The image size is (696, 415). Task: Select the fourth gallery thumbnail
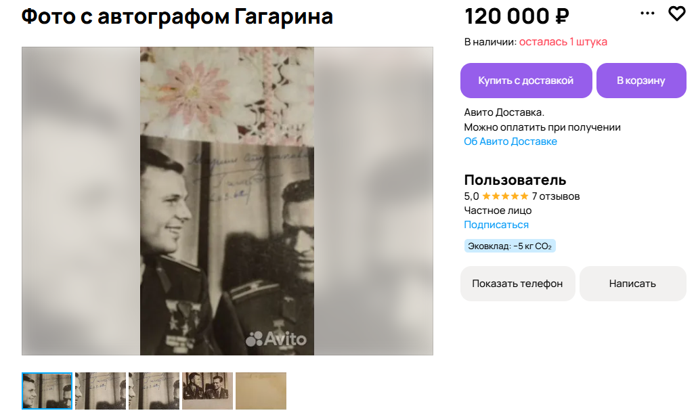207,391
